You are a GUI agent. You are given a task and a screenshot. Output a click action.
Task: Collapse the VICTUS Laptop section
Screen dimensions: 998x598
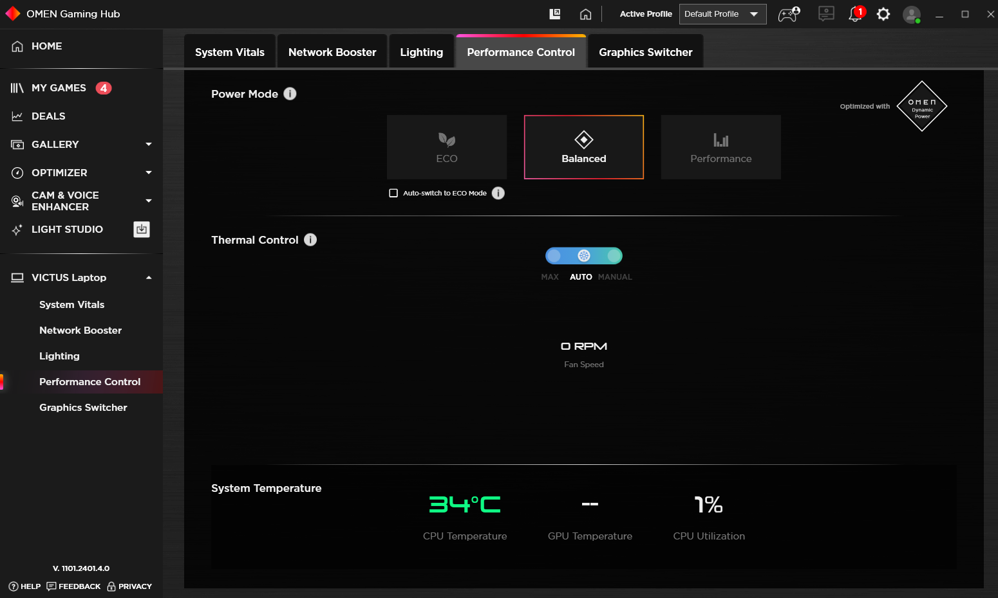tap(149, 278)
